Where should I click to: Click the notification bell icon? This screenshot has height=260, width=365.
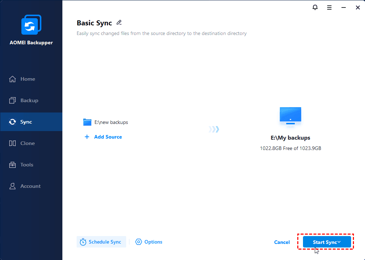click(x=315, y=7)
